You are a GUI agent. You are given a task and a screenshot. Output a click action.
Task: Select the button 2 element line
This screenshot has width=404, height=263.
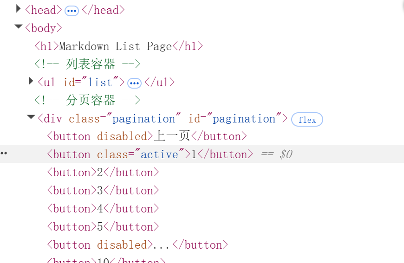(x=103, y=173)
